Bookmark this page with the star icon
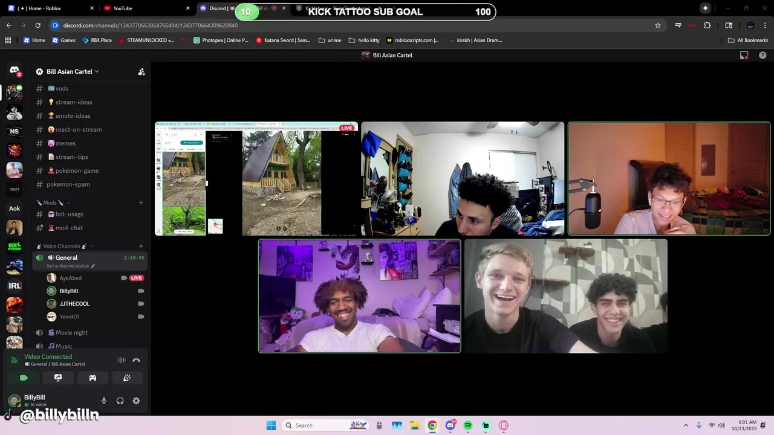The height and width of the screenshot is (435, 774). point(658,25)
